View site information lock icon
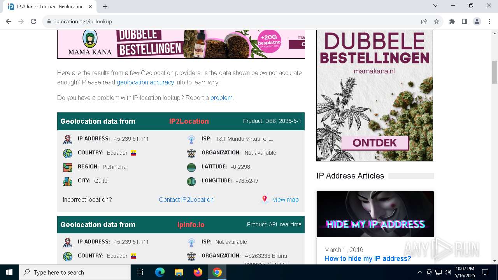 point(49,21)
